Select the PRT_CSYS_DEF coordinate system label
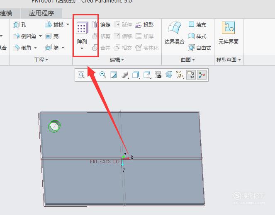The height and width of the screenshot is (215, 275). [x=105, y=162]
